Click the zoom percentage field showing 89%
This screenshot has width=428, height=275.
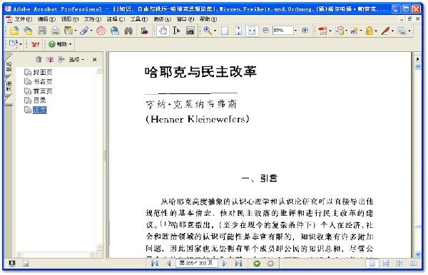tap(282, 31)
